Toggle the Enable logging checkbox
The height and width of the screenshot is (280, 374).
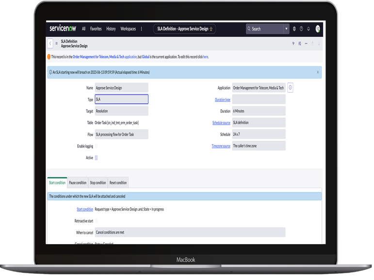(97, 146)
